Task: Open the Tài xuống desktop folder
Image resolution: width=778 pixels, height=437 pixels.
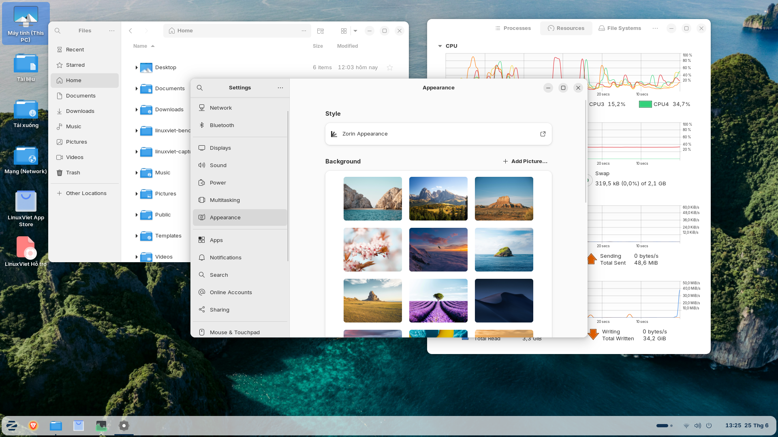Action: pos(26,114)
